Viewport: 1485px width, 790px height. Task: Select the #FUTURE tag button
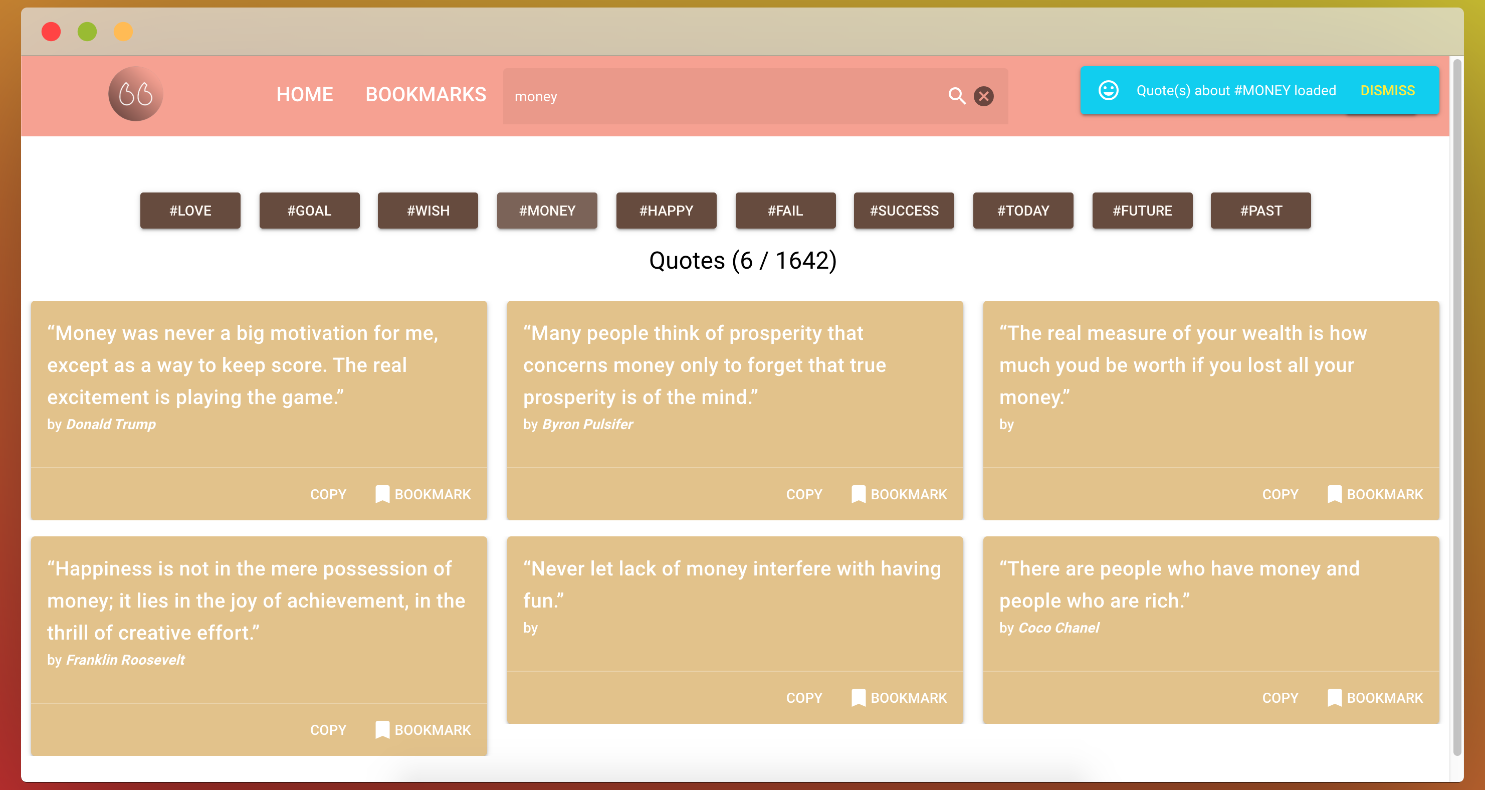click(1141, 211)
